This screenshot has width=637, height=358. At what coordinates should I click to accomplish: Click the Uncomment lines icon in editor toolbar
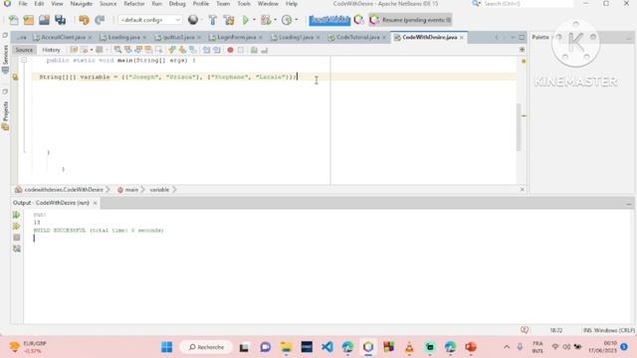(x=265, y=50)
